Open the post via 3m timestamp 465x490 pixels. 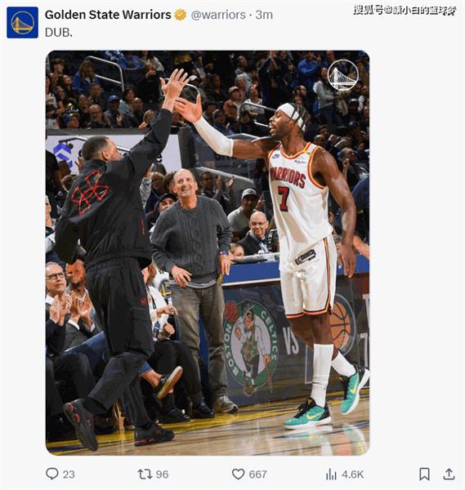coord(264,15)
